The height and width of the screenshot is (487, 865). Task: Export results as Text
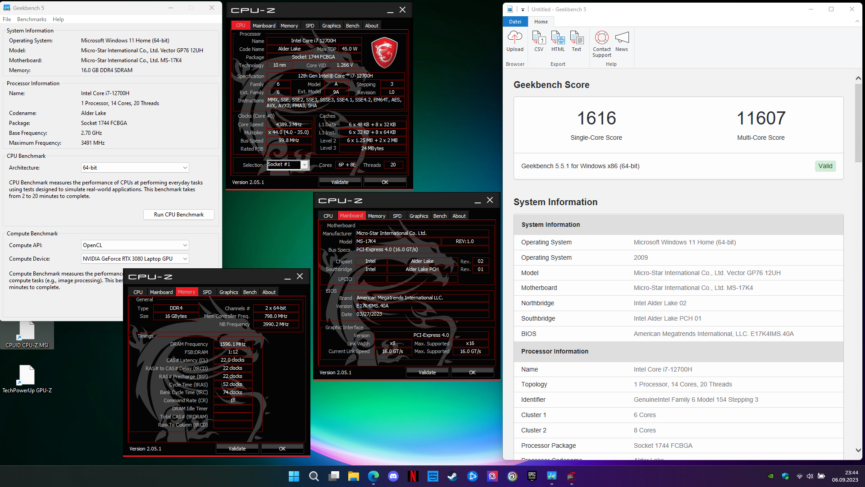[x=577, y=41]
